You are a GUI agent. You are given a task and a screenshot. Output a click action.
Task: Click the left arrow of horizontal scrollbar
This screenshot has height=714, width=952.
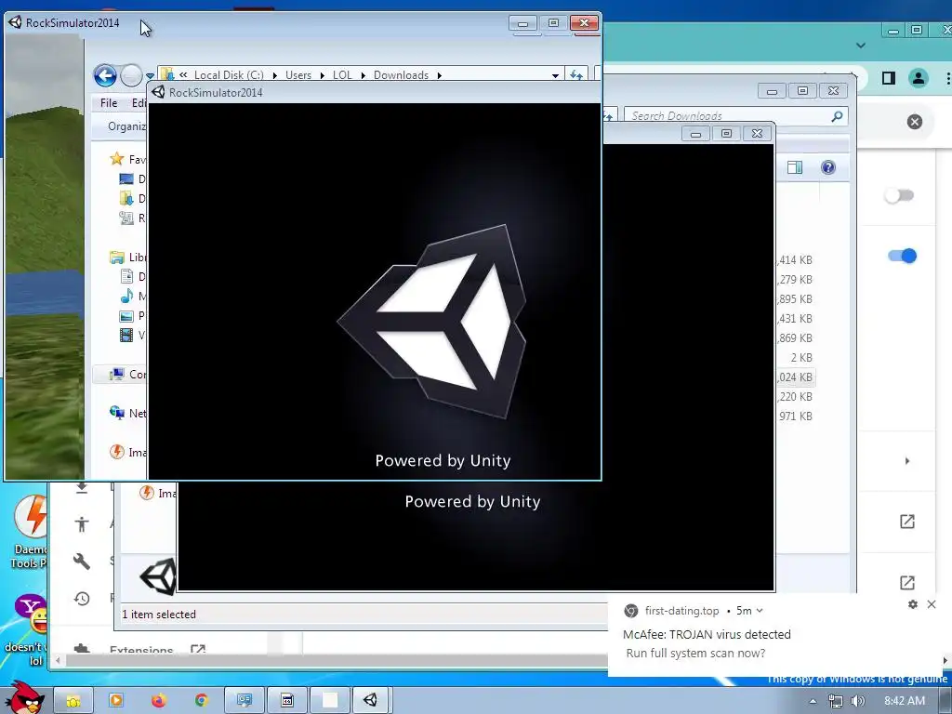point(58,661)
